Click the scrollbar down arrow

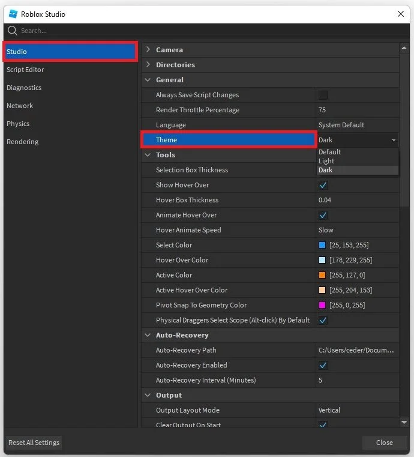(x=404, y=422)
